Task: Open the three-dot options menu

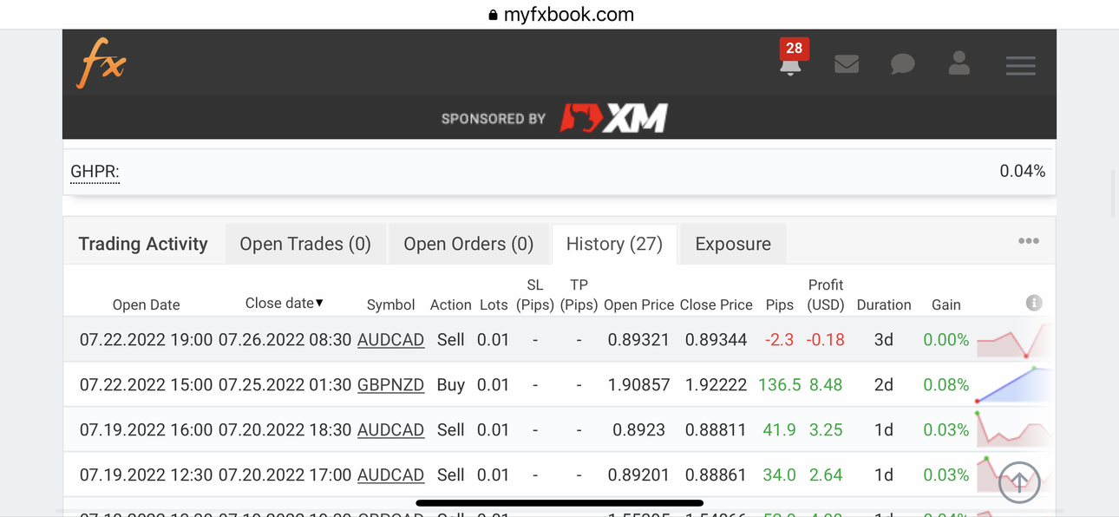Action: click(1029, 241)
